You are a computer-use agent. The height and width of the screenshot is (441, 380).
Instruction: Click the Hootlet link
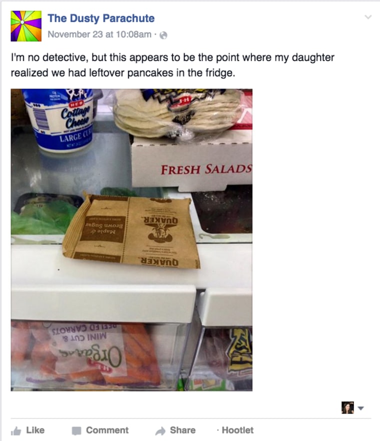[x=237, y=430]
